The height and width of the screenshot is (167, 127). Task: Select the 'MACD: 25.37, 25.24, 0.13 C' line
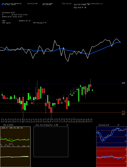(x=12, y=17)
